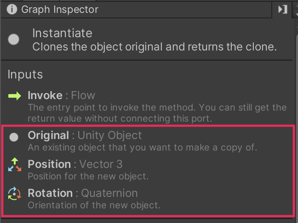
Task: Click the Original Unity Object circle icon
Action: (x=14, y=137)
